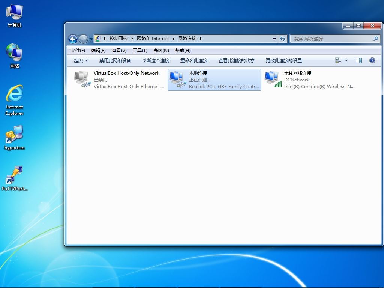Click the refresh button next to address bar

click(x=283, y=39)
